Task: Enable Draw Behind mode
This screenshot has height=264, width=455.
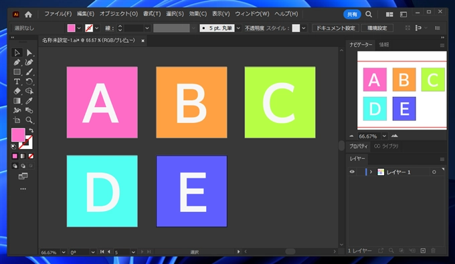Action: (23, 166)
